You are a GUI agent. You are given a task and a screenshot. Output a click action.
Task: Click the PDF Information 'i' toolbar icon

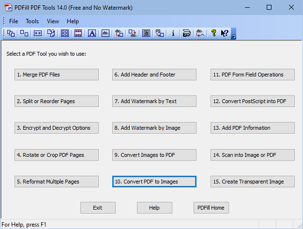173,33
